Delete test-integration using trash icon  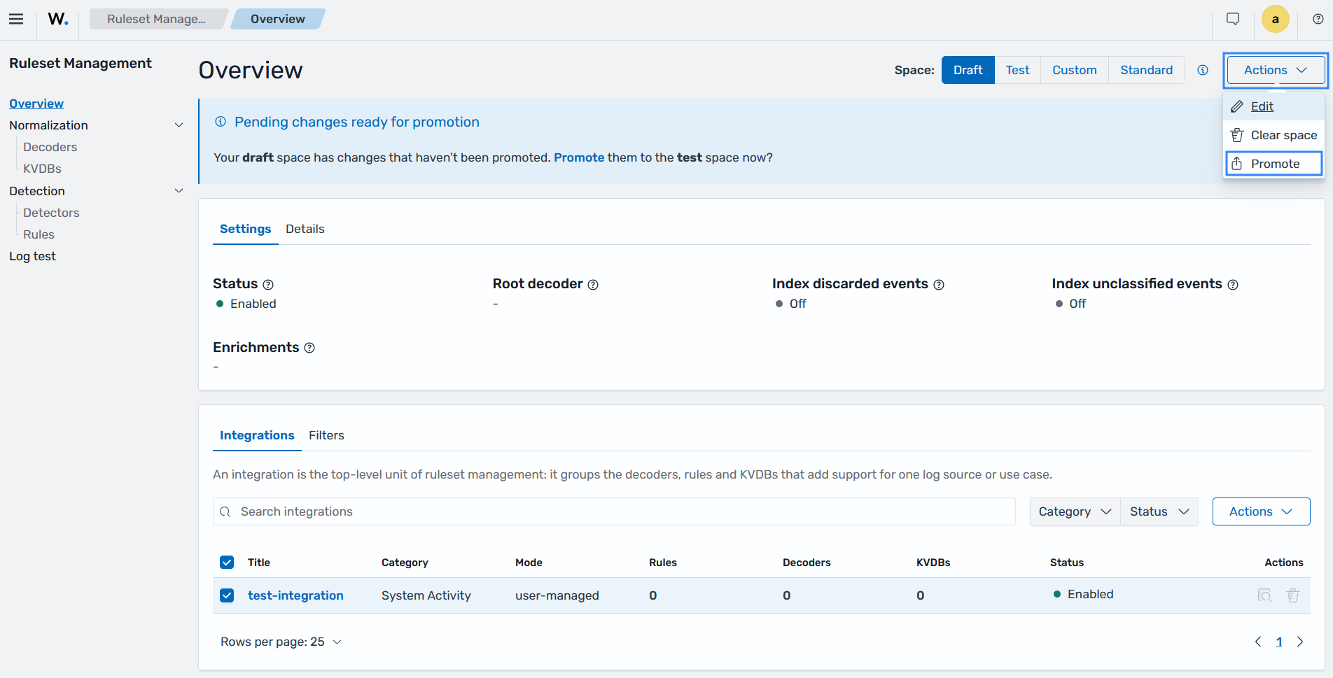tap(1293, 595)
